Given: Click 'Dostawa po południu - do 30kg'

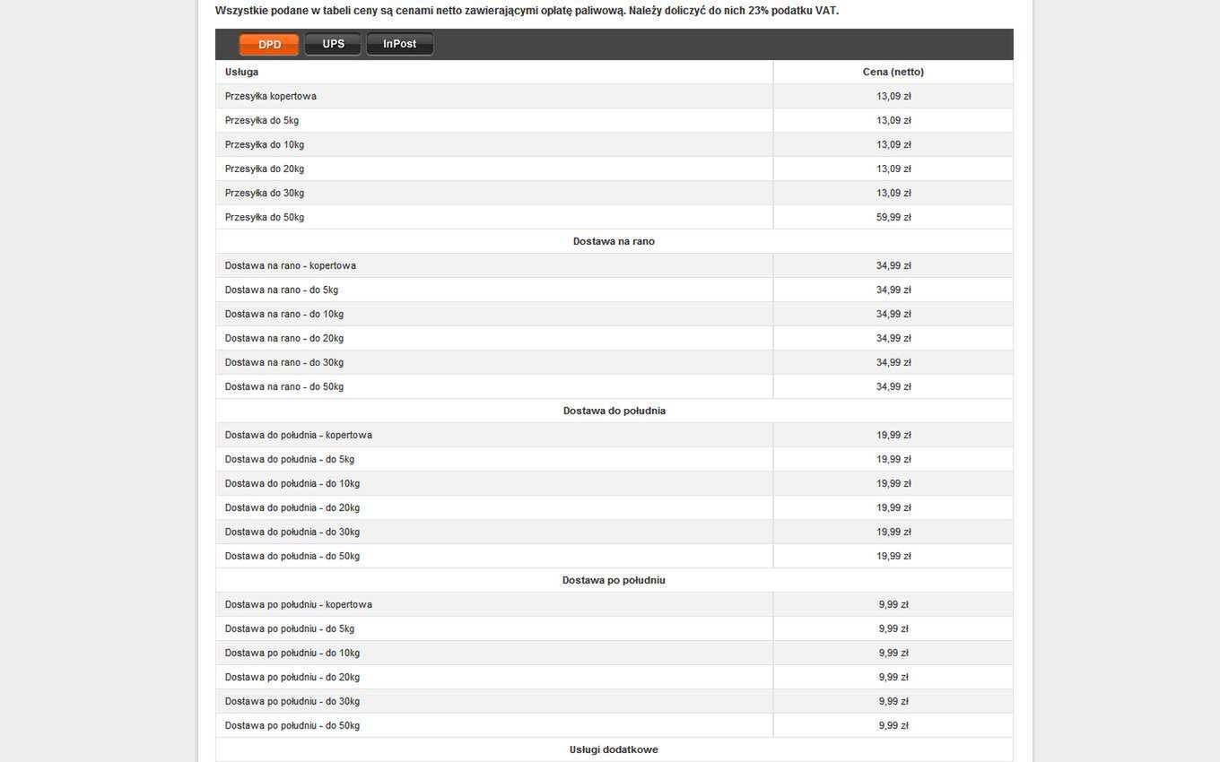Looking at the screenshot, I should point(292,701).
